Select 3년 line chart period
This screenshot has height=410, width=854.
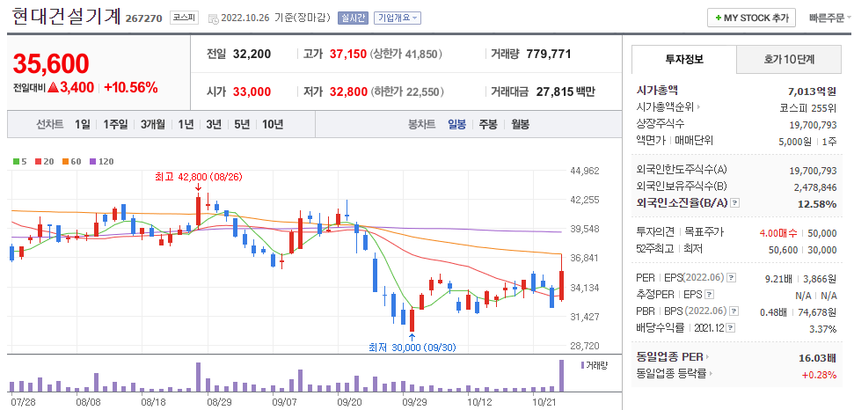click(214, 124)
